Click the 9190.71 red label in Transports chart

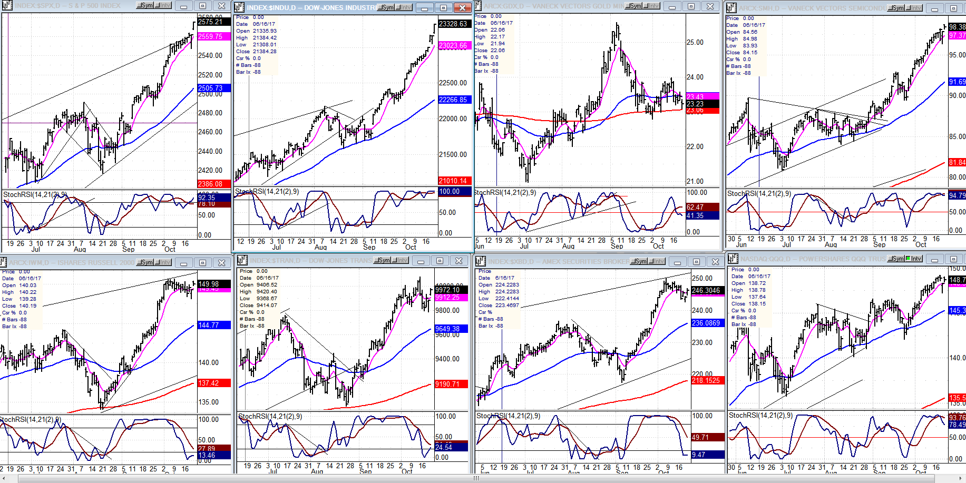451,384
